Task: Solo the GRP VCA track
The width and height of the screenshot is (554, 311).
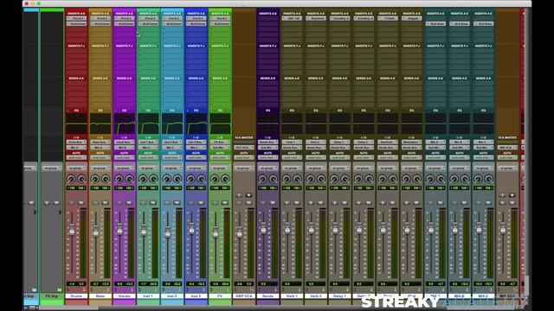Action: pos(239,203)
